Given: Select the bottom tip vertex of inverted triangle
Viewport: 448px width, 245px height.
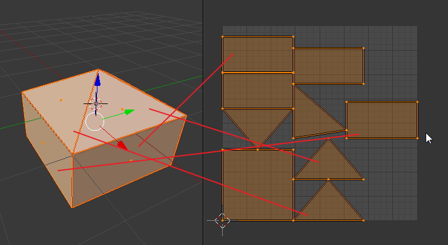Looking at the screenshot, I should click(x=258, y=149).
